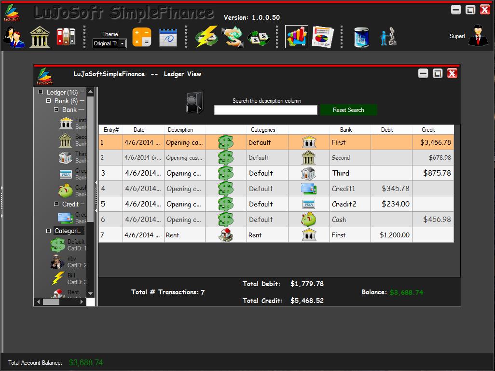
Task: Click the green Balance $3,688.74 value
Action: (406, 292)
